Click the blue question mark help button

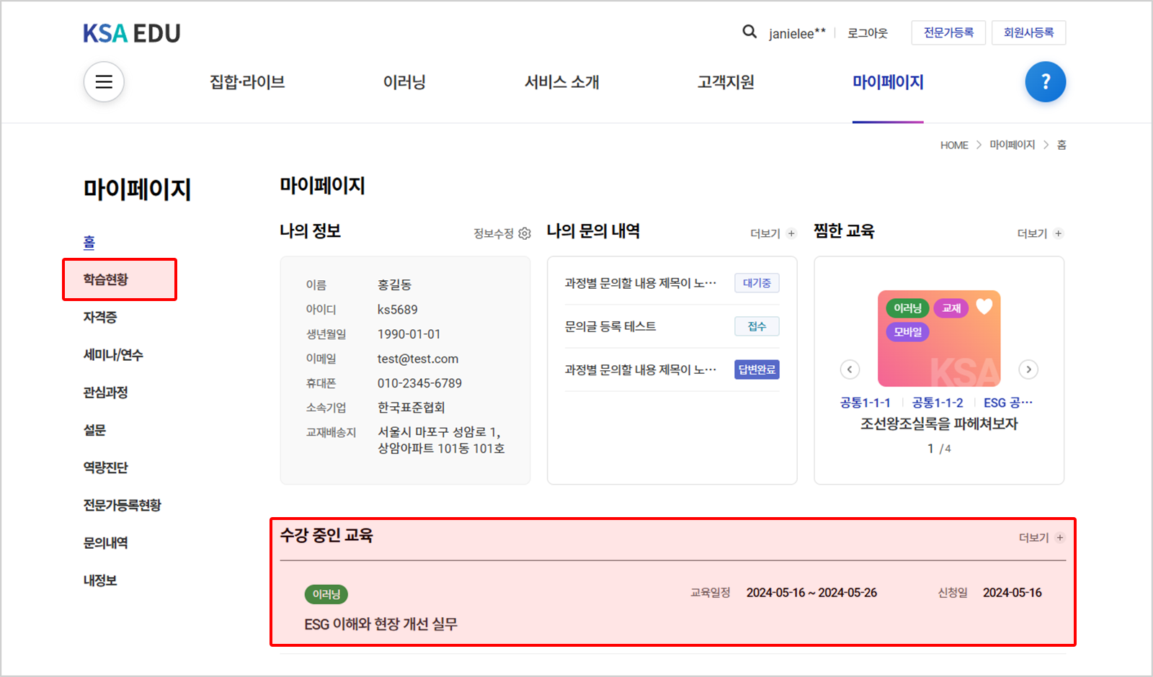[x=1045, y=82]
